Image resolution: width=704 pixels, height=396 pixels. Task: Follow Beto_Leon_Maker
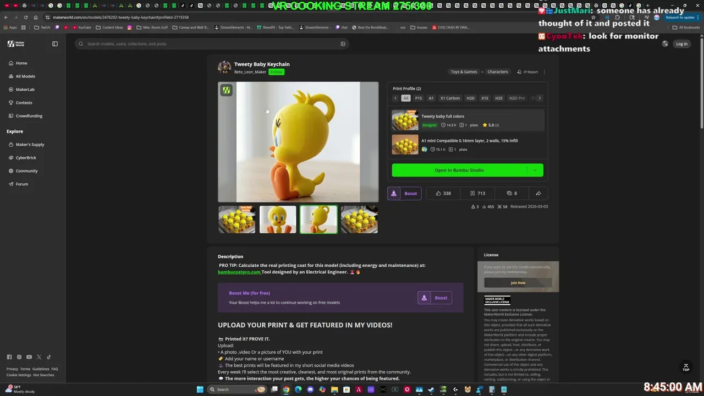click(276, 72)
